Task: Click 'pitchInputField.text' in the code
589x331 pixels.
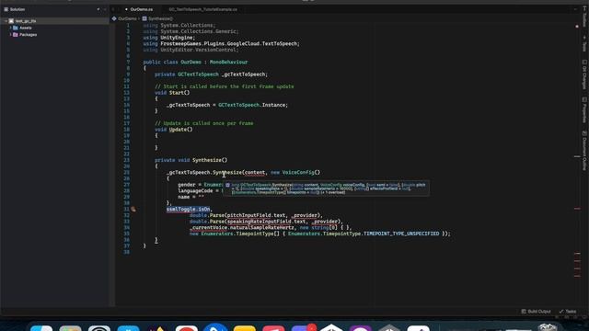Action: pyautogui.click(x=256, y=215)
